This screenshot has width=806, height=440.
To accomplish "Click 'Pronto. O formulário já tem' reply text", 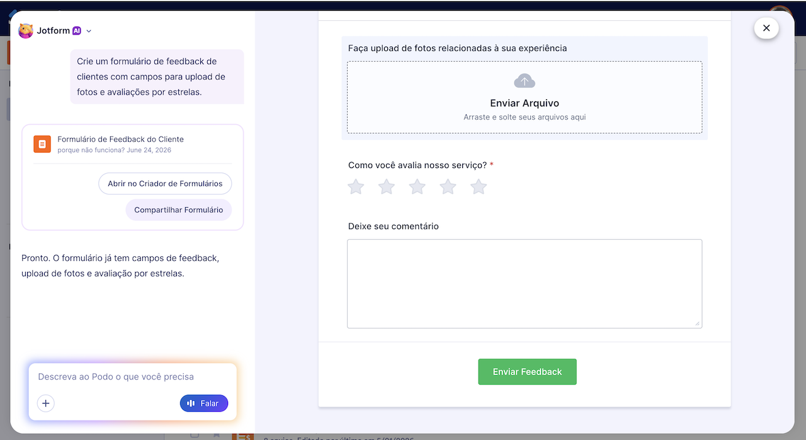I will [120, 266].
